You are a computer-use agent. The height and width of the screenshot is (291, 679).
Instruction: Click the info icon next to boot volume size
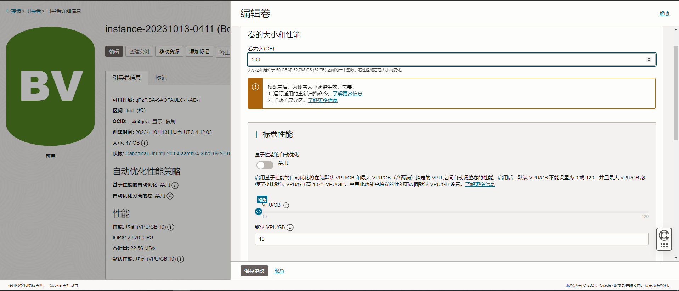[x=145, y=143]
